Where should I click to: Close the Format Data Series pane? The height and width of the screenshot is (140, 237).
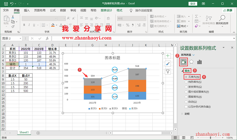[232, 47]
